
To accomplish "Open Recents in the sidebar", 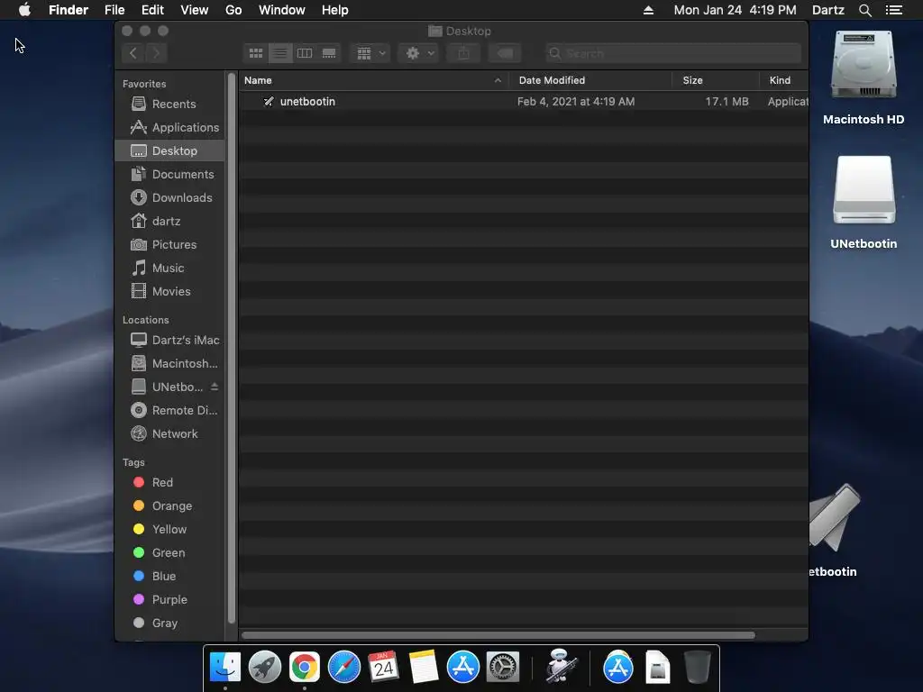I will [169, 105].
